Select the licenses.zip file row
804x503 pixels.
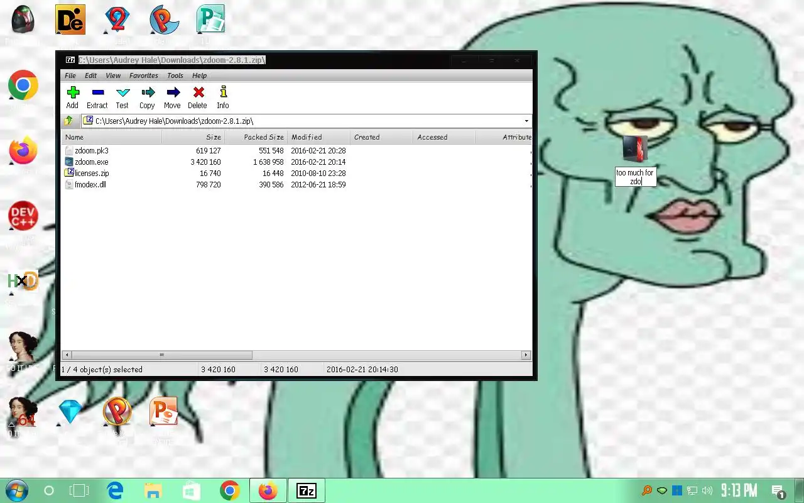tap(296, 174)
